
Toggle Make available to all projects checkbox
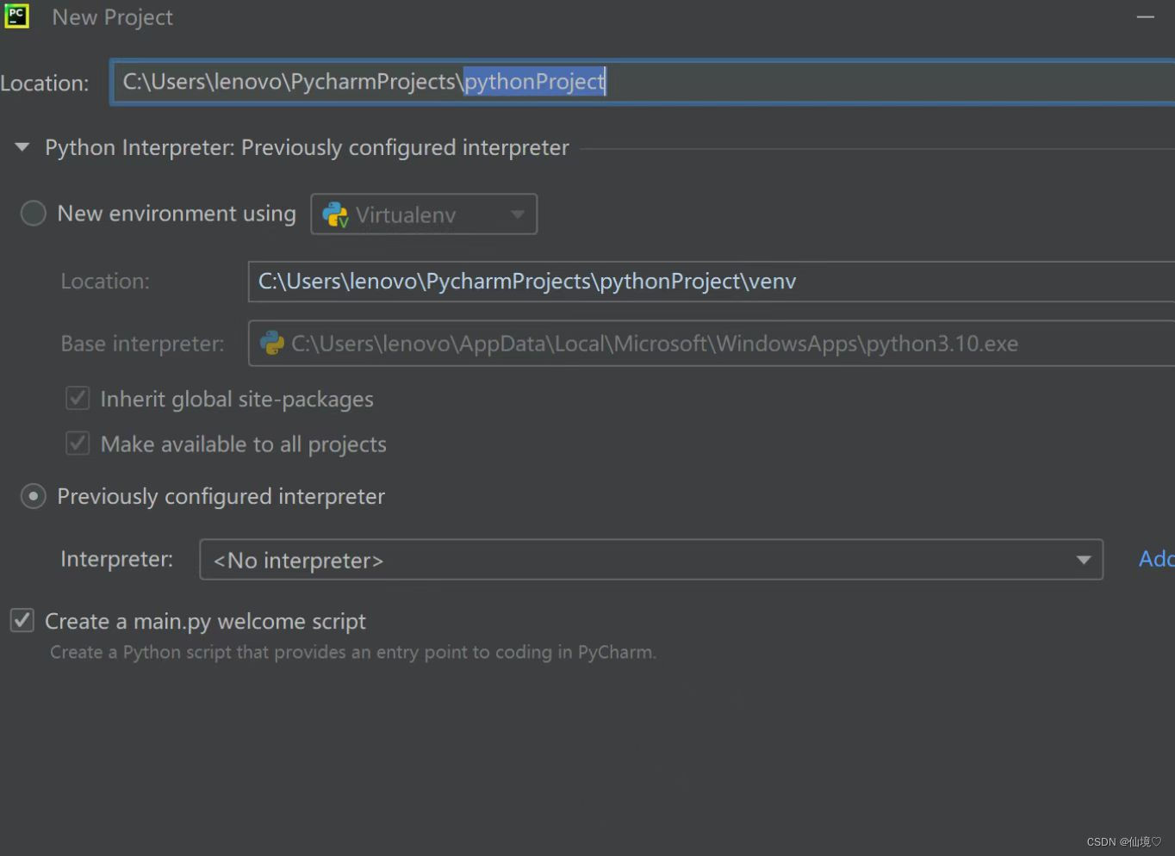tap(78, 444)
